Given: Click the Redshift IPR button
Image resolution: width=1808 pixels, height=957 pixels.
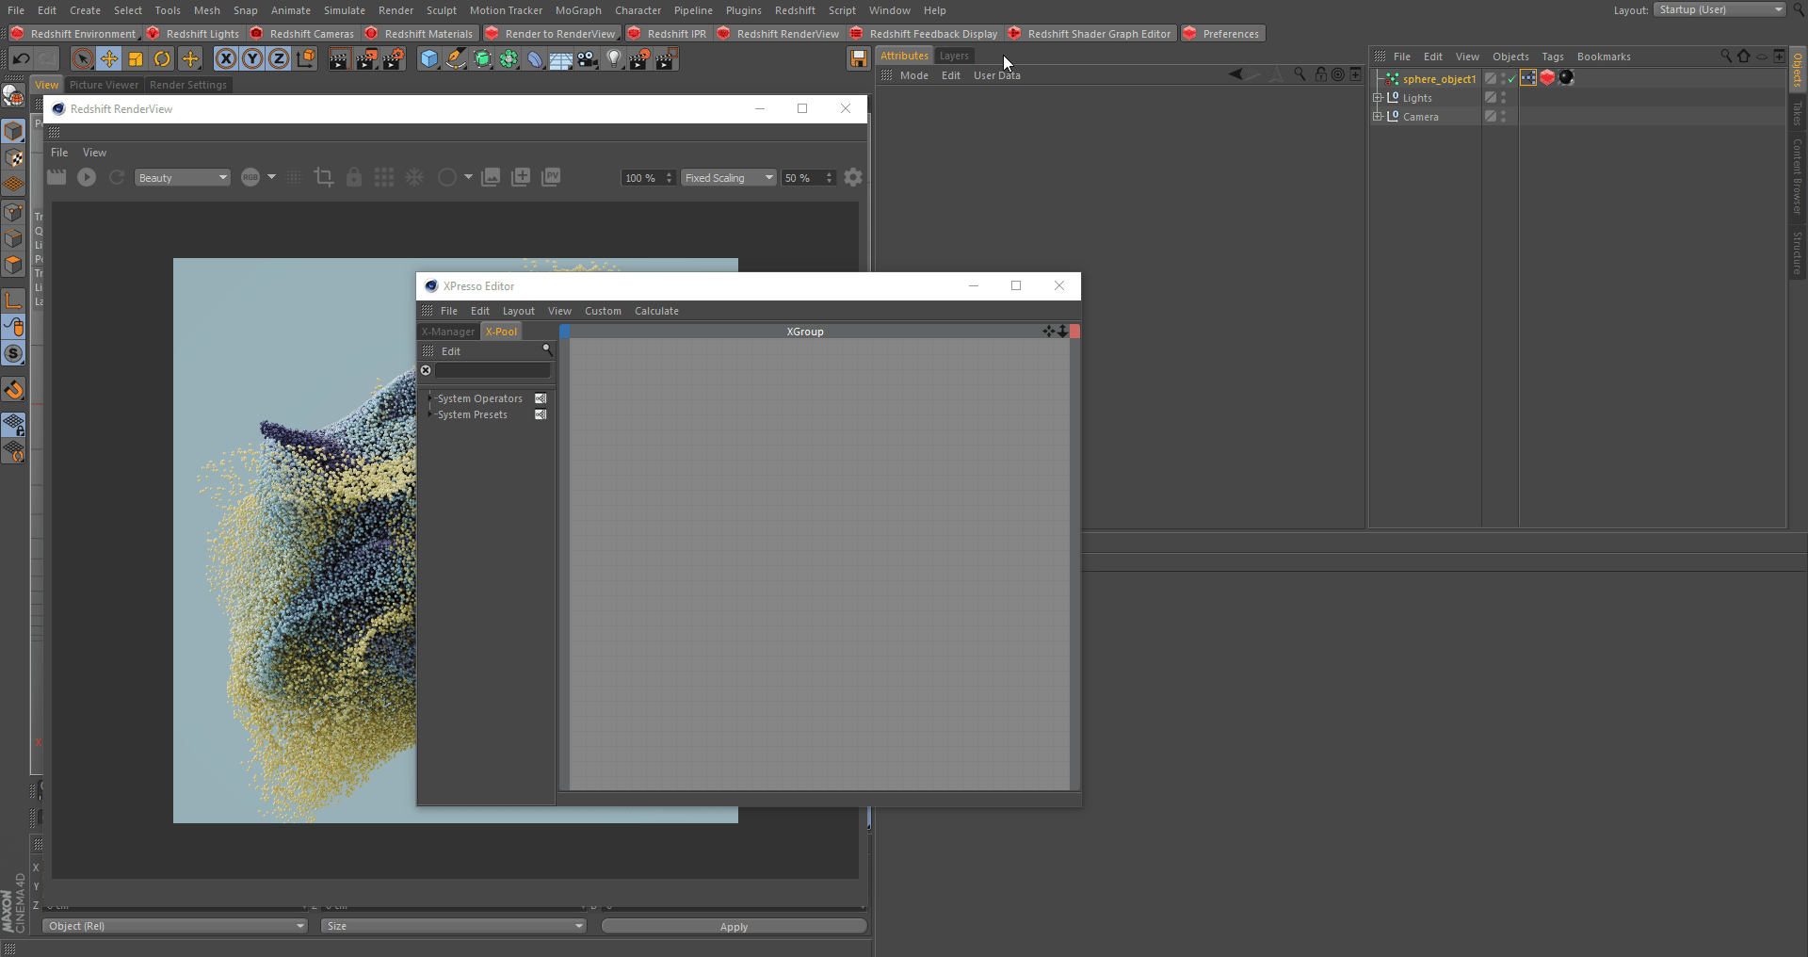Looking at the screenshot, I should [668, 34].
